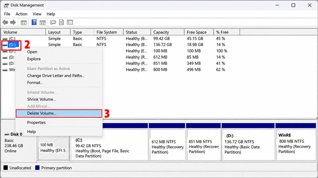Select the (C:) 99.42 GB NTFS partition block

109,145
